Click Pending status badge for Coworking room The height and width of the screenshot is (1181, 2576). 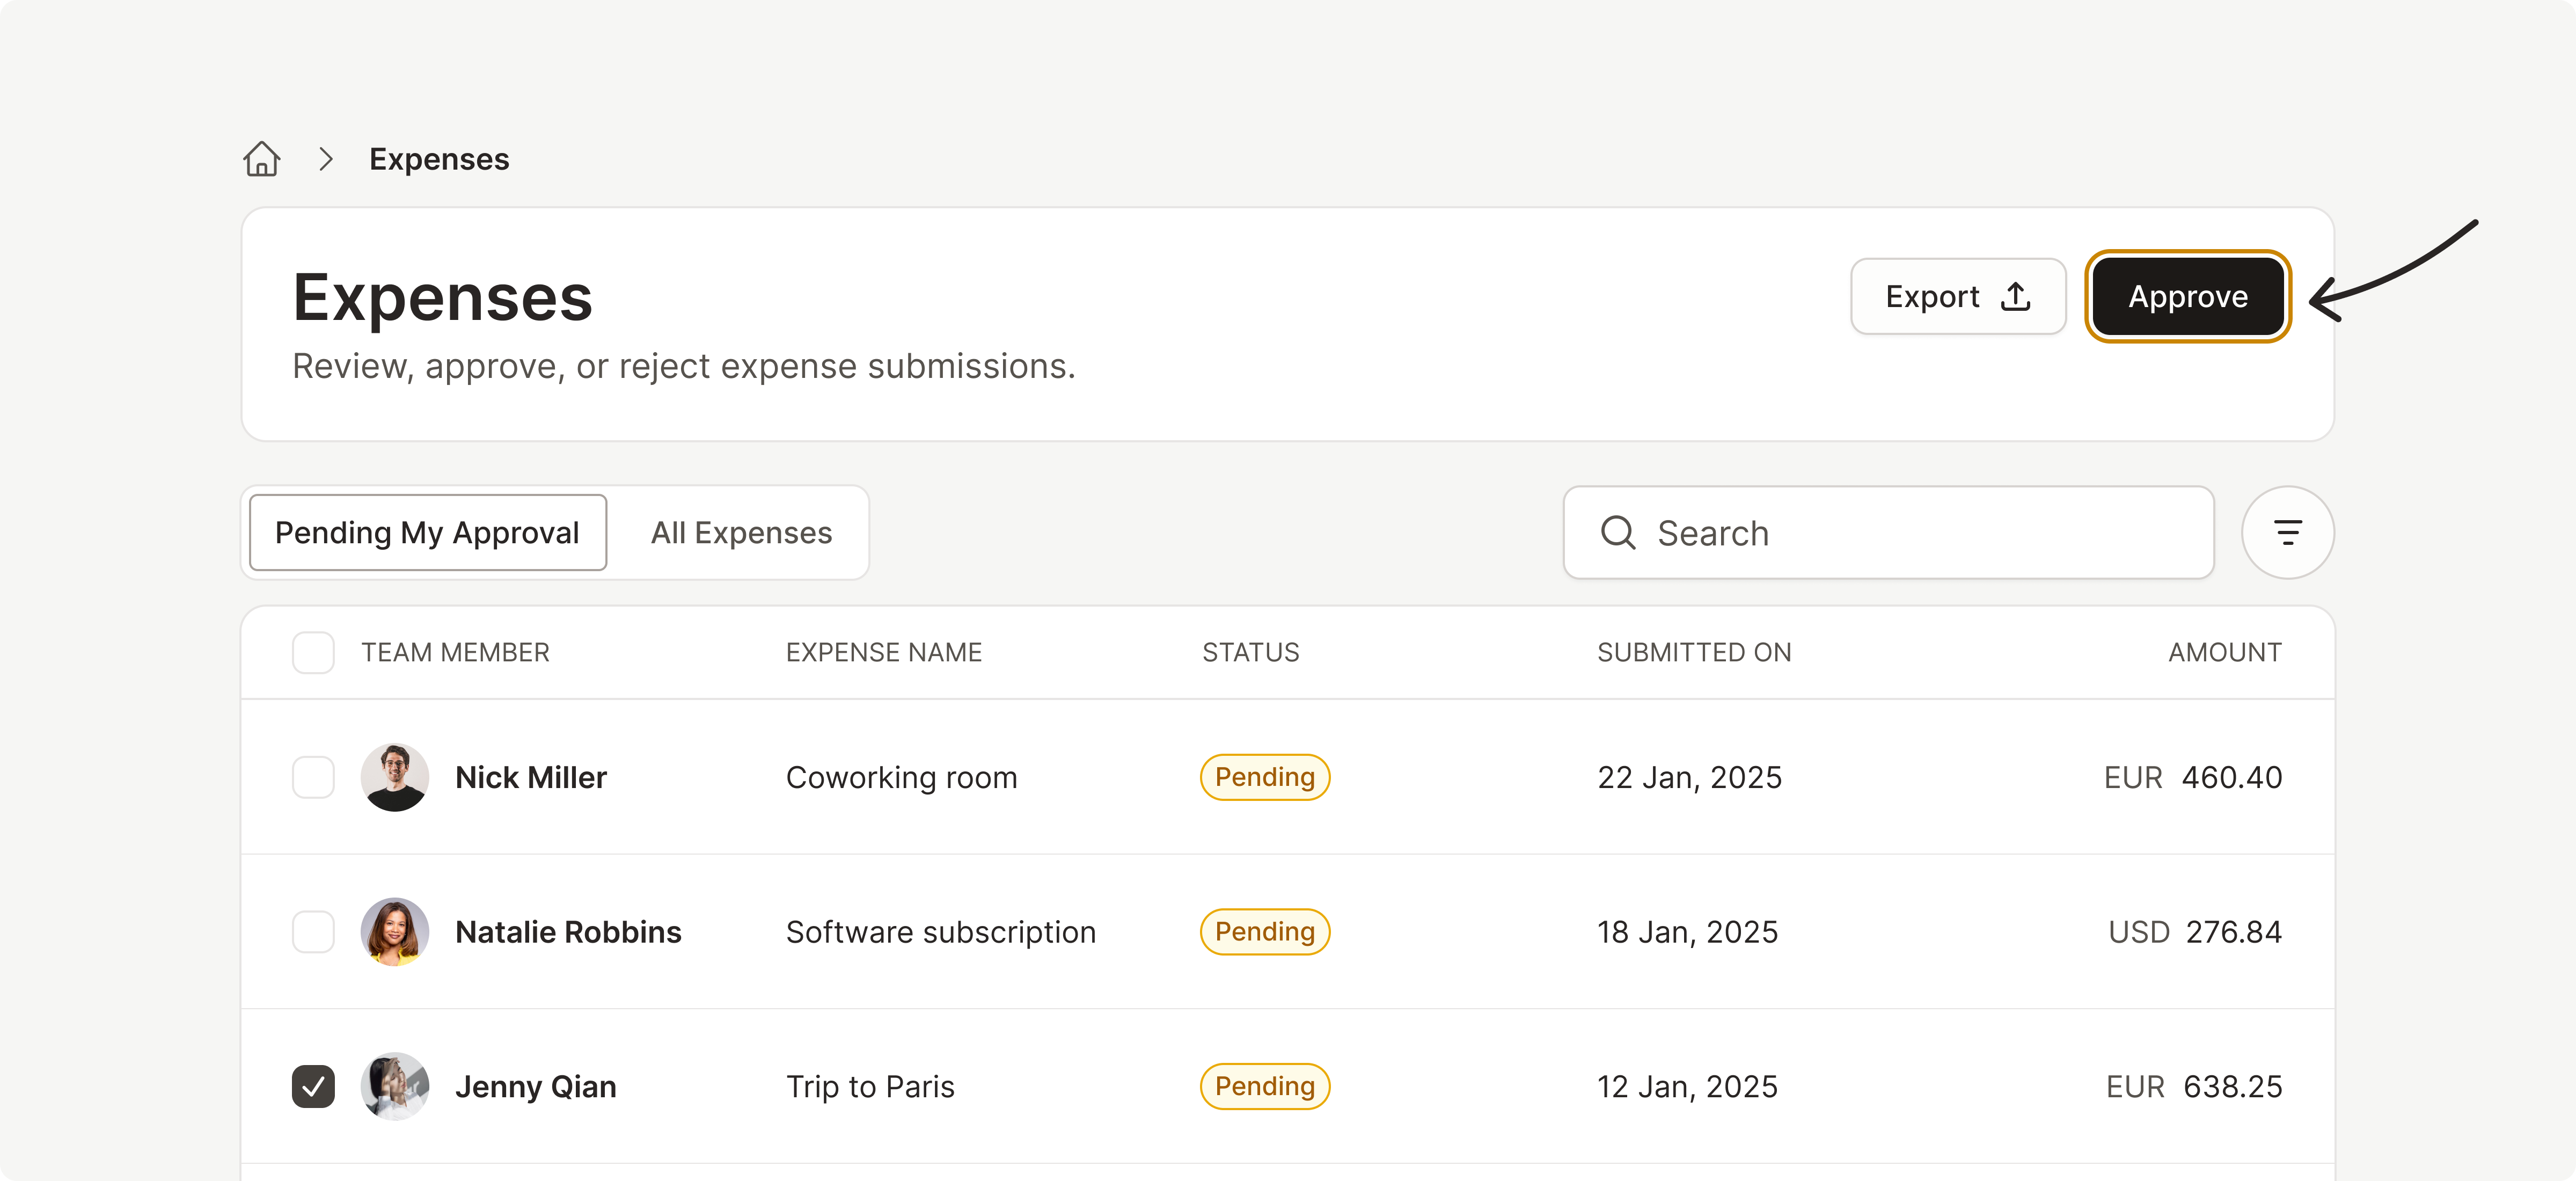point(1264,777)
